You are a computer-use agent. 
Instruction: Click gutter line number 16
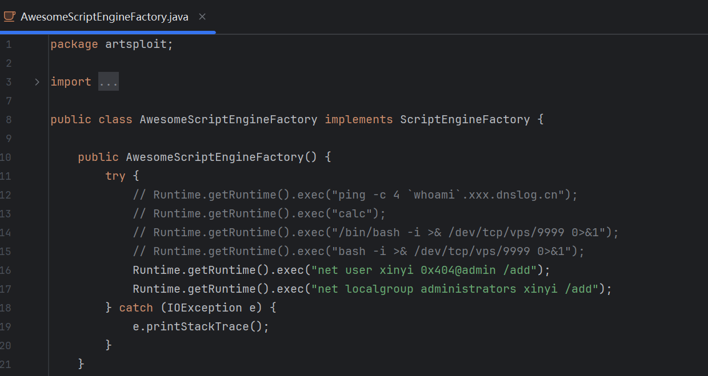(x=6, y=270)
